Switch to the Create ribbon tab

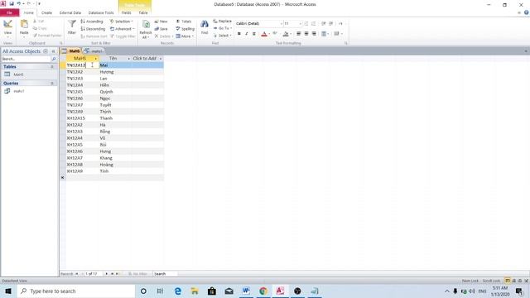click(x=46, y=12)
